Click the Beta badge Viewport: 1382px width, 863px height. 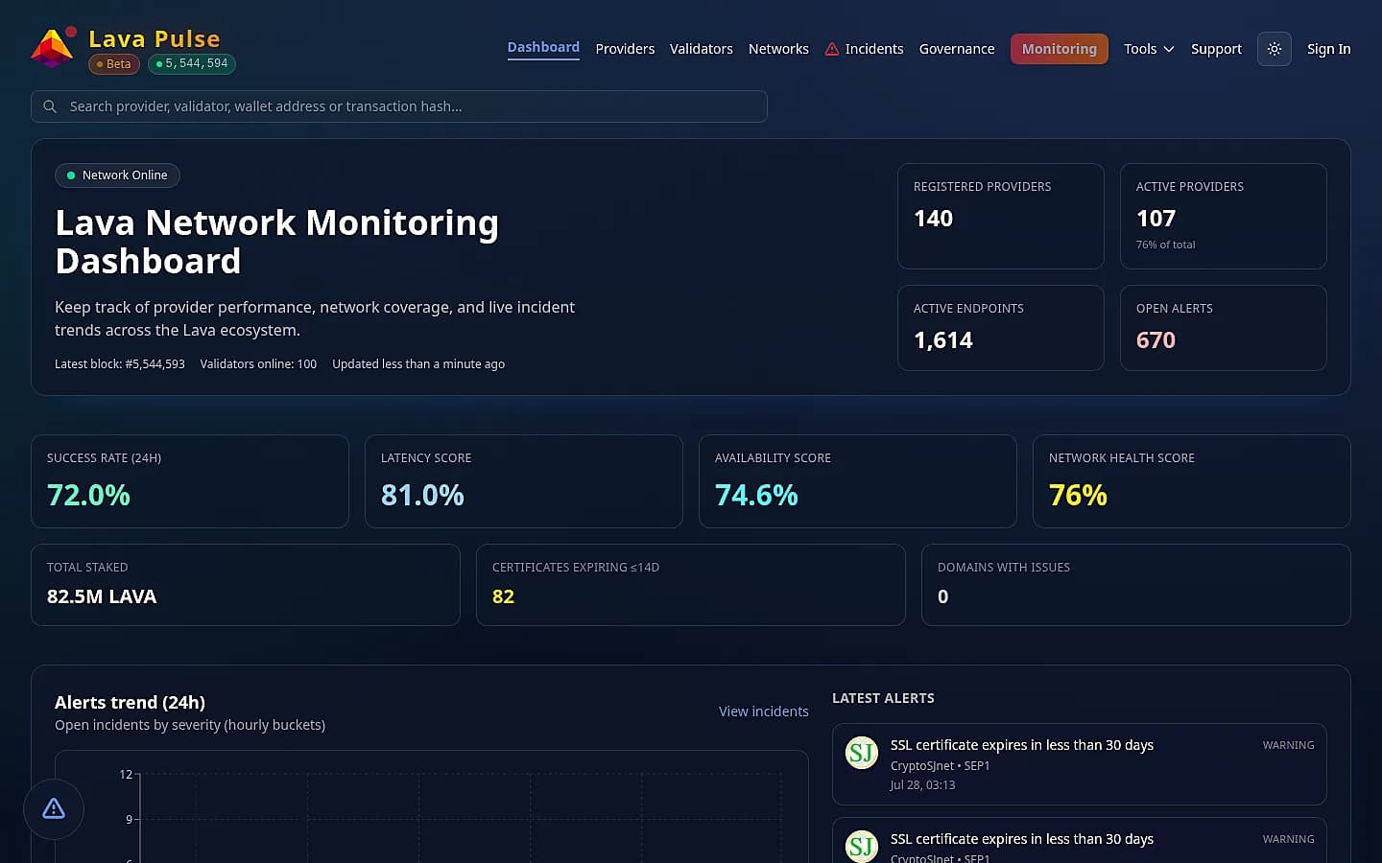click(x=114, y=64)
